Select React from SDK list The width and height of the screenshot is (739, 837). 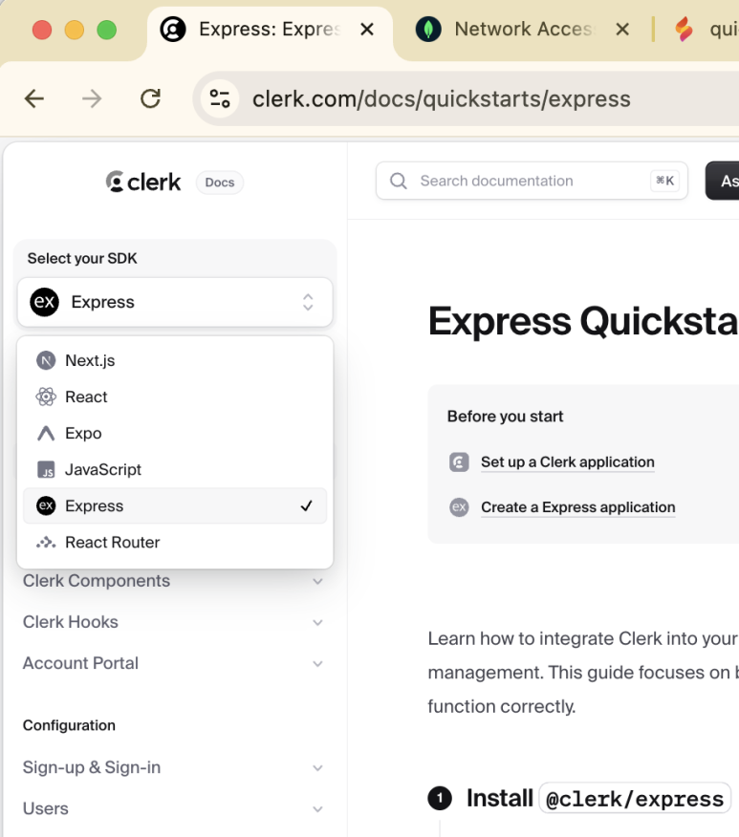pos(175,397)
